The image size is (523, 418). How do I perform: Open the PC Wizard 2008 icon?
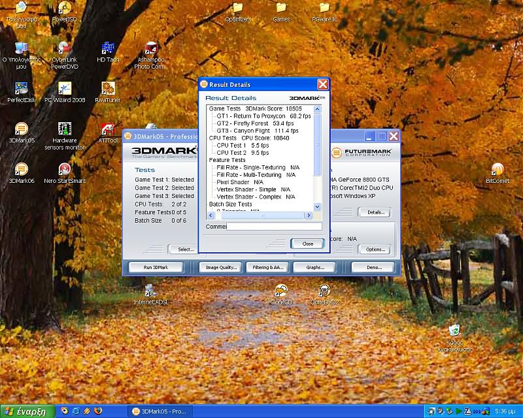point(64,92)
